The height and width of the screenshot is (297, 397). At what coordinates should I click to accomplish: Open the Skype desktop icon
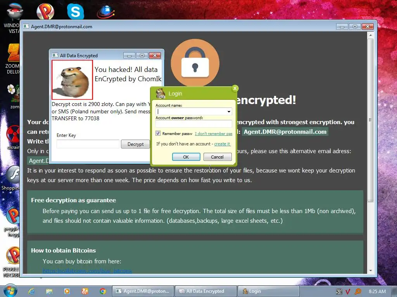[76, 11]
